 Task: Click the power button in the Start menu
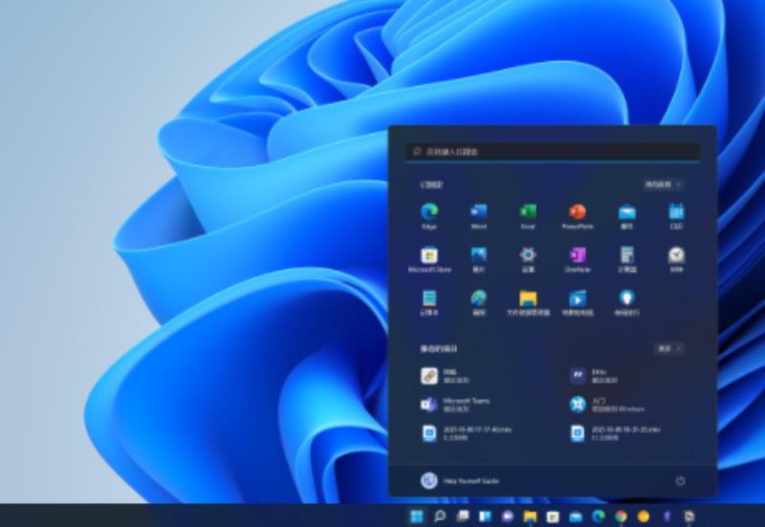680,481
